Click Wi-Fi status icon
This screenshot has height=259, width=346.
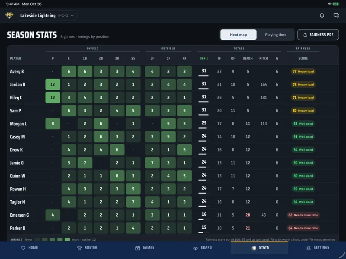[x=330, y=4]
